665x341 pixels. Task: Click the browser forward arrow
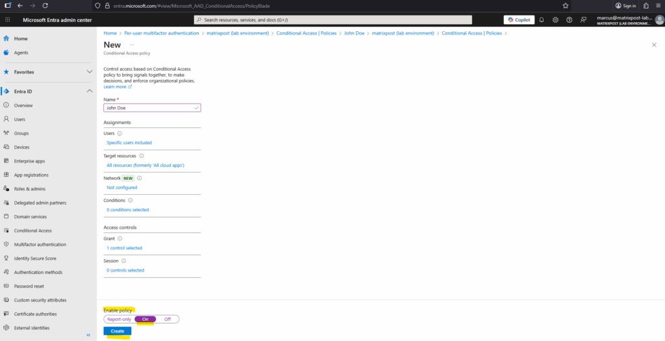tap(32, 6)
